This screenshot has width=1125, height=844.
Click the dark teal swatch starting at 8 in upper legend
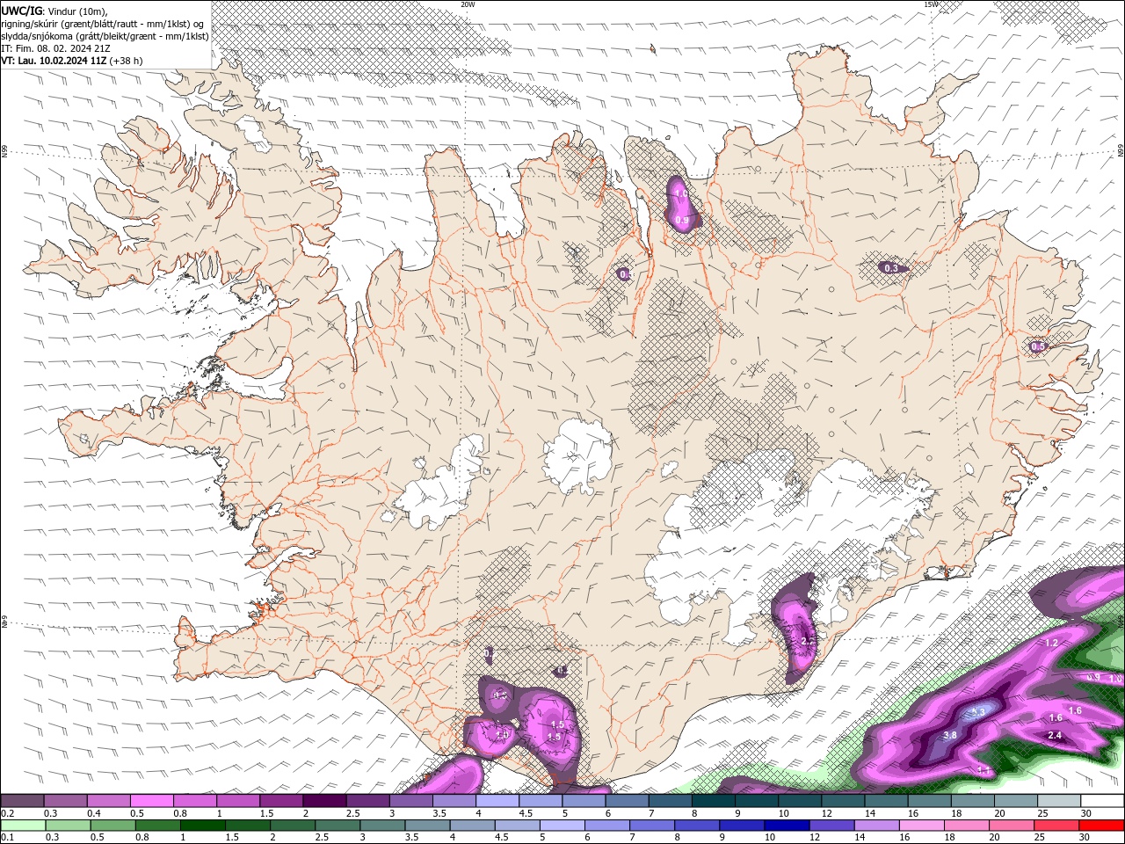pos(714,801)
